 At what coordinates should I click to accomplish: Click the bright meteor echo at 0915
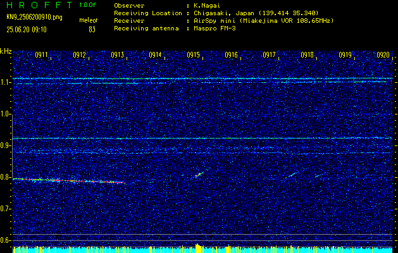click(199, 175)
